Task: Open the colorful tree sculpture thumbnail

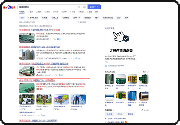Action: [x=61, y=99]
